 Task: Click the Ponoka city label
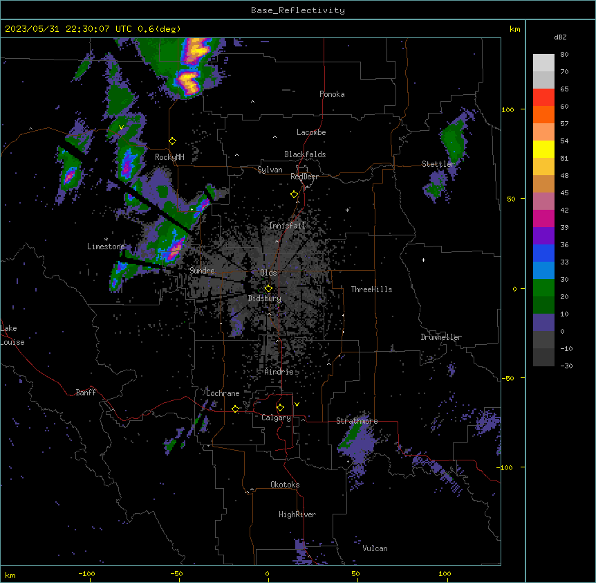coord(332,94)
